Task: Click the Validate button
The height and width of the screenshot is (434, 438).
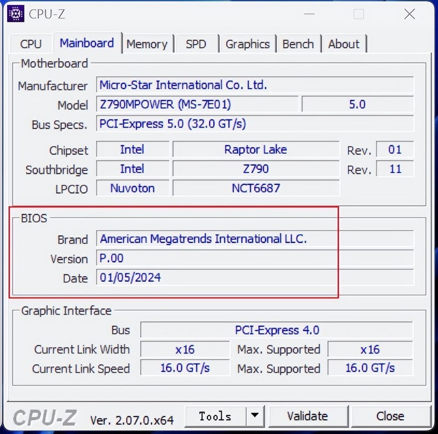Action: (308, 416)
